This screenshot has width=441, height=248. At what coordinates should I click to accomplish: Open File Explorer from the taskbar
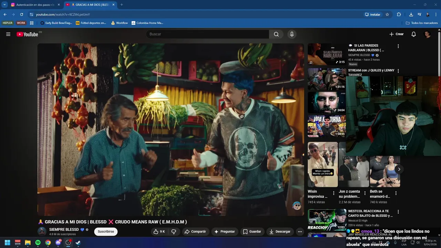coord(28,242)
